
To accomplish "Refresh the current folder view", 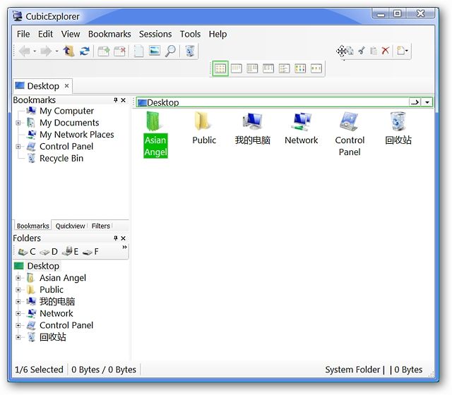I will [85, 51].
